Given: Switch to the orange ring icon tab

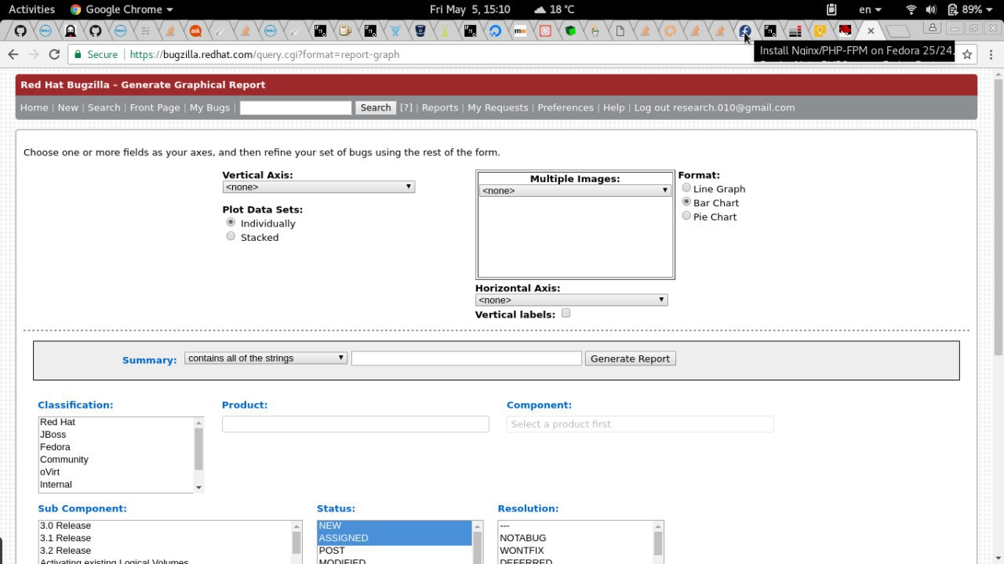Looking at the screenshot, I should 670,31.
